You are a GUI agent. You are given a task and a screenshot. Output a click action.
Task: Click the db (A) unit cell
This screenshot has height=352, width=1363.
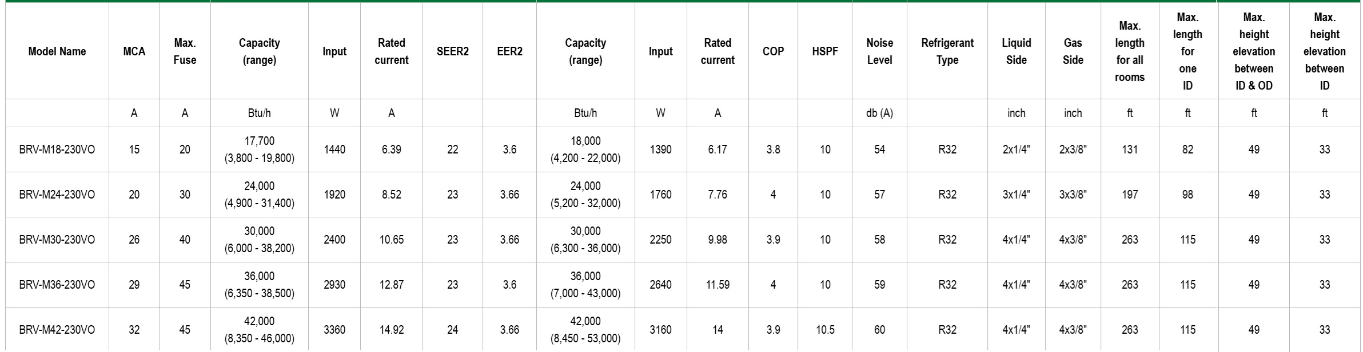tap(879, 113)
